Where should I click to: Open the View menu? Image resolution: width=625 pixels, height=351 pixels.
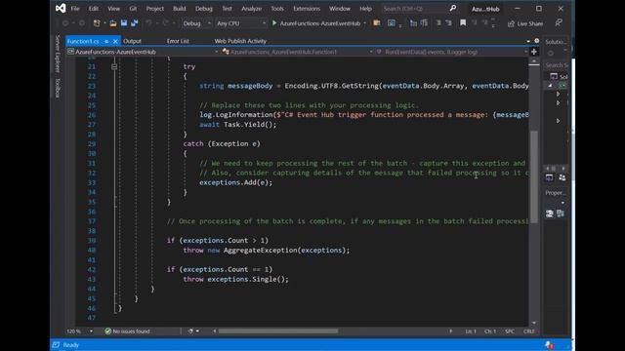tap(113, 9)
